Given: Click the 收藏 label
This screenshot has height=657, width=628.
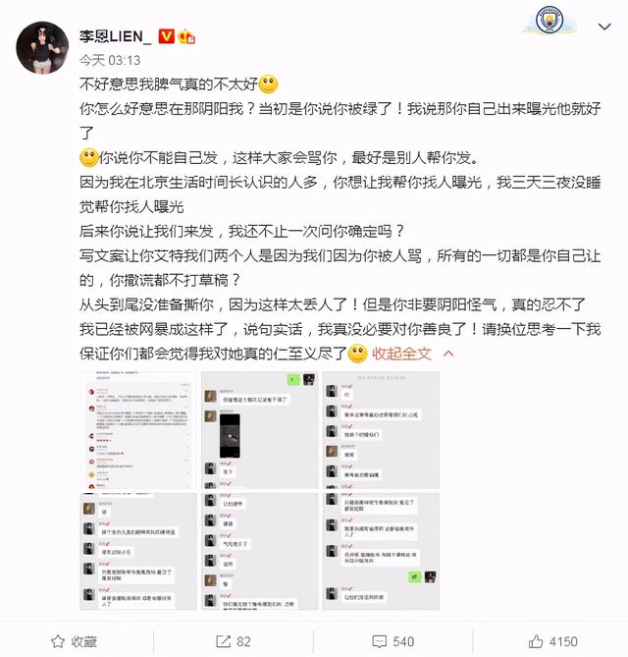Looking at the screenshot, I should pyautogui.click(x=83, y=641).
